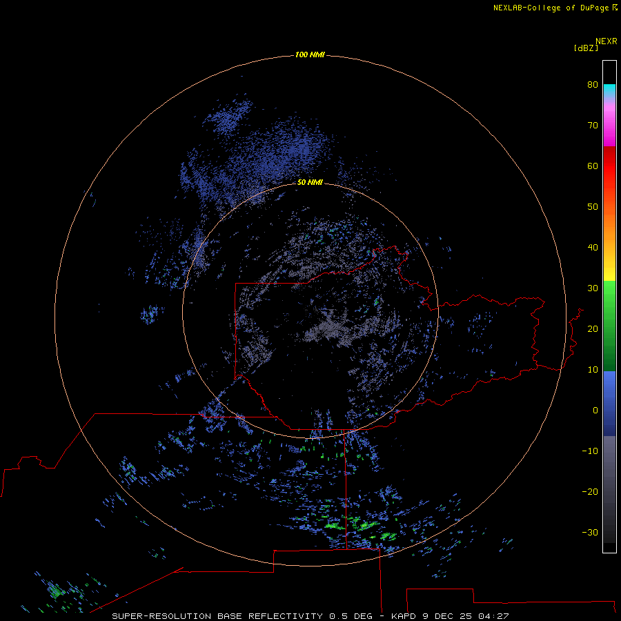Click the 60 dBZ scale value
The image size is (621, 621).
pos(593,166)
